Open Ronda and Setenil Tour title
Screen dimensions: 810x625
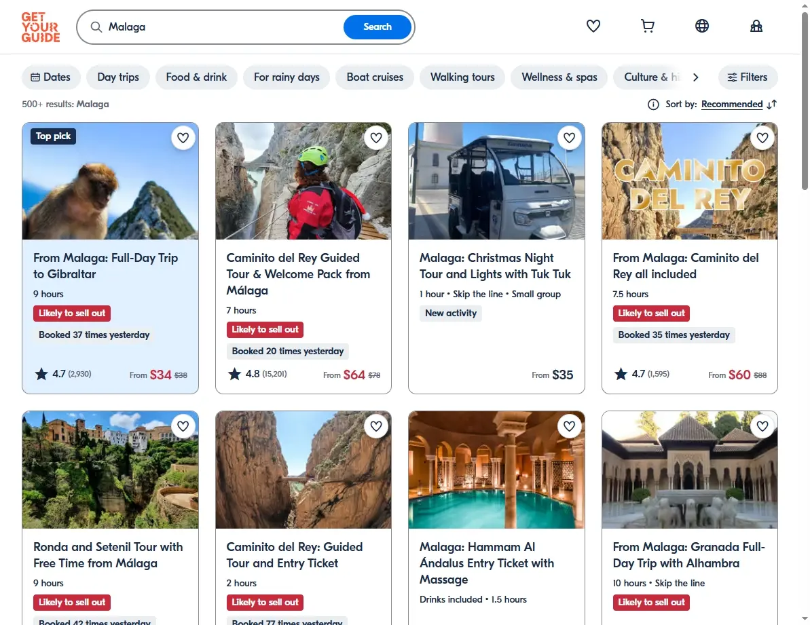pyautogui.click(x=108, y=555)
